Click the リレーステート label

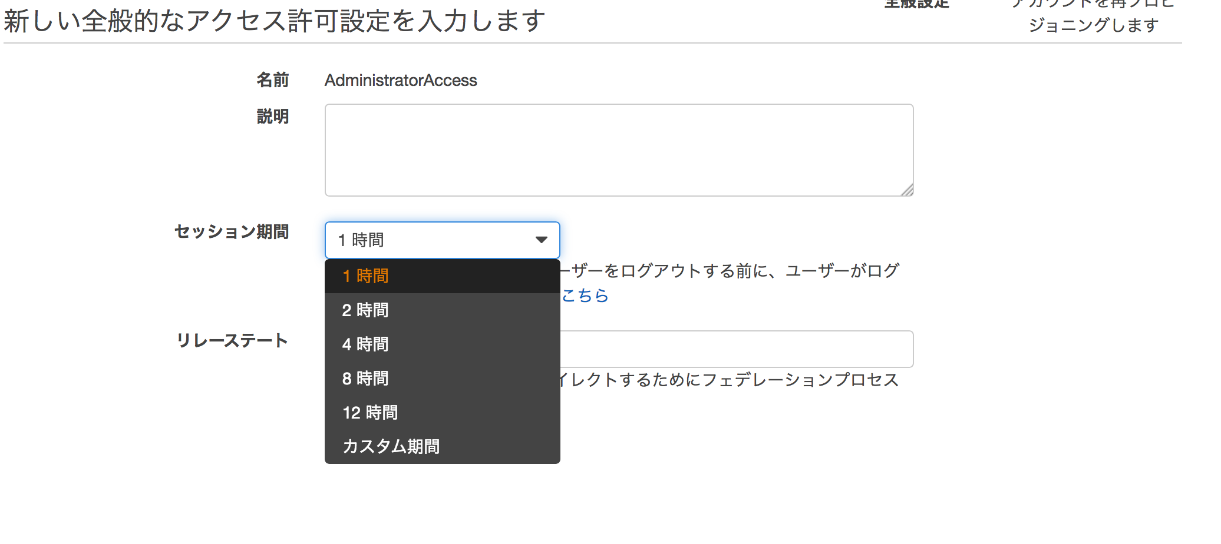click(x=233, y=341)
